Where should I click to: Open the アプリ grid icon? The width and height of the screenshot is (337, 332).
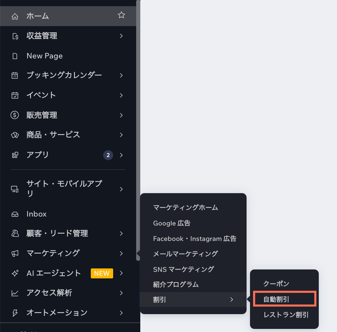15,155
